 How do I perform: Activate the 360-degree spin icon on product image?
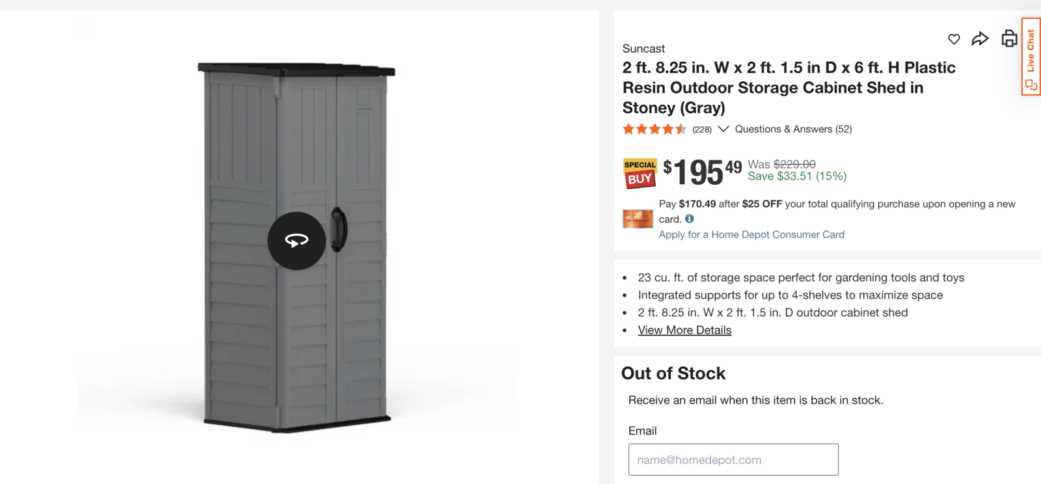pyautogui.click(x=297, y=240)
